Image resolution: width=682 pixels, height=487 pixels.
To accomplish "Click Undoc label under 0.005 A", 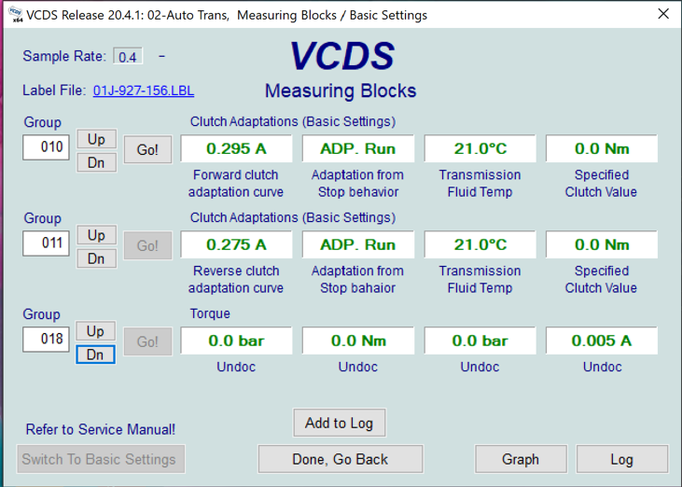I will click(x=603, y=367).
